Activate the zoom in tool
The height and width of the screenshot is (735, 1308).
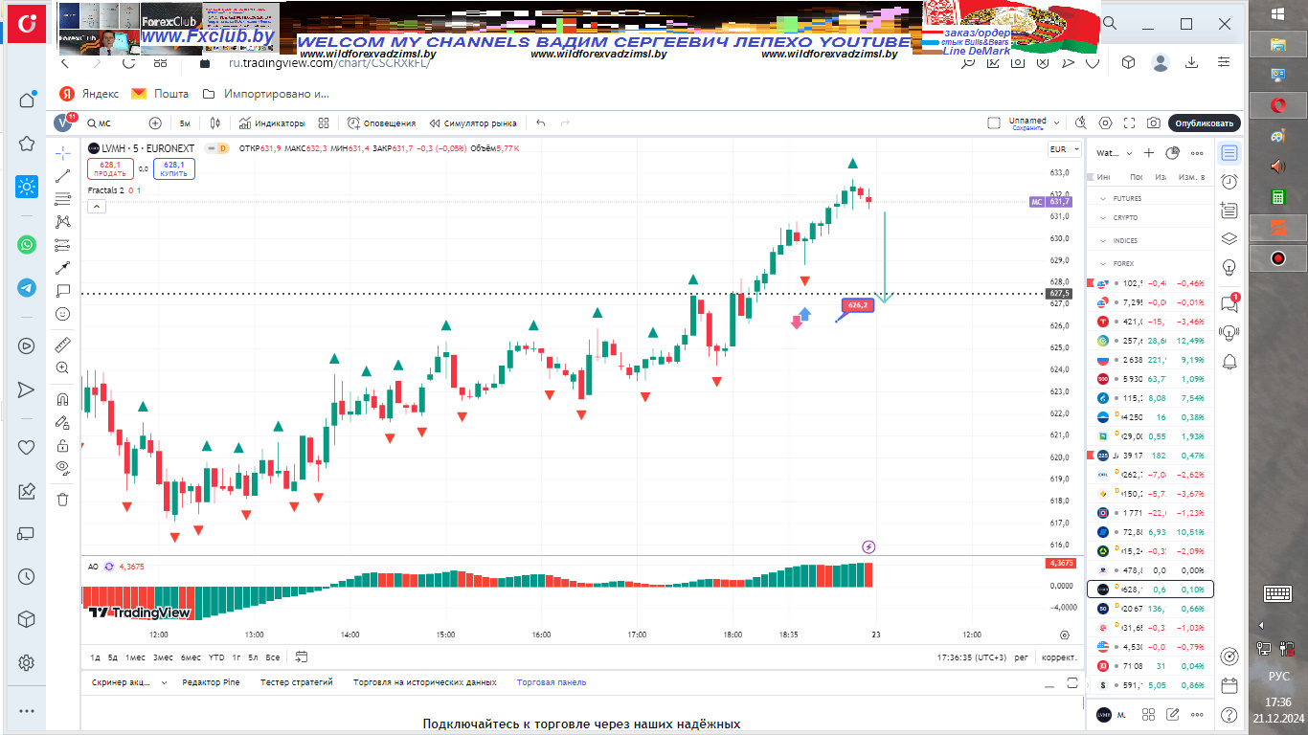(63, 367)
